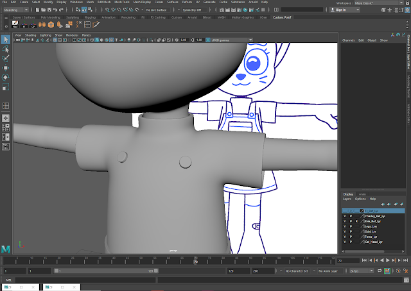Click the playback range slider bar

pyautogui.click(x=106, y=271)
